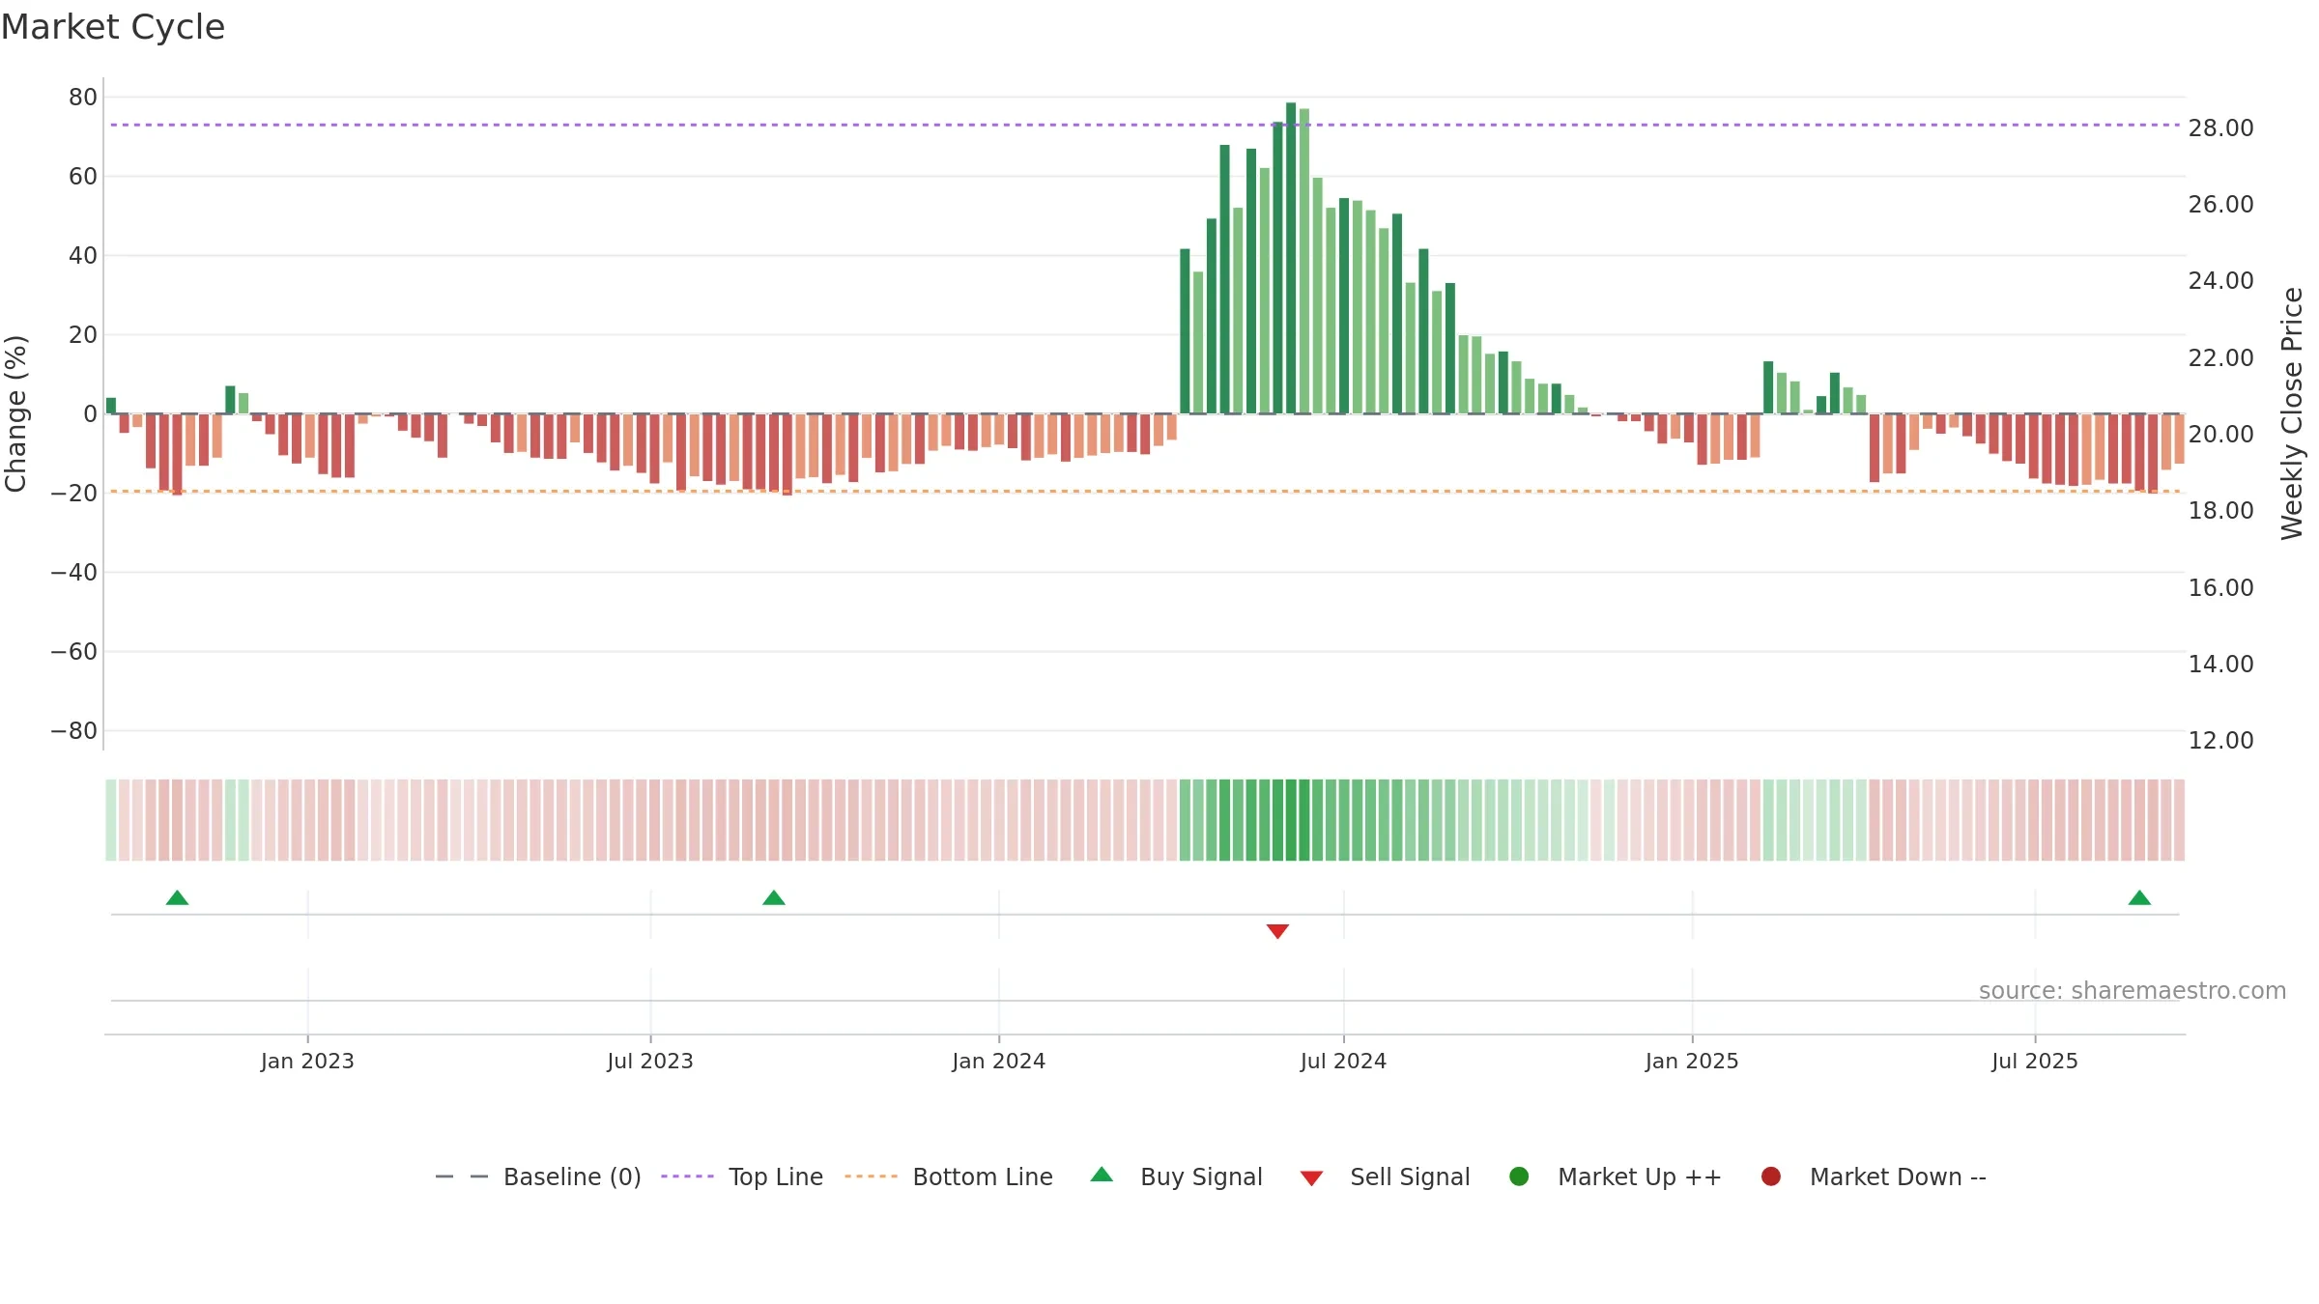The width and height of the screenshot is (2319, 1304).
Task: Select the buy signal marker before Jan 2023
Action: [x=177, y=897]
